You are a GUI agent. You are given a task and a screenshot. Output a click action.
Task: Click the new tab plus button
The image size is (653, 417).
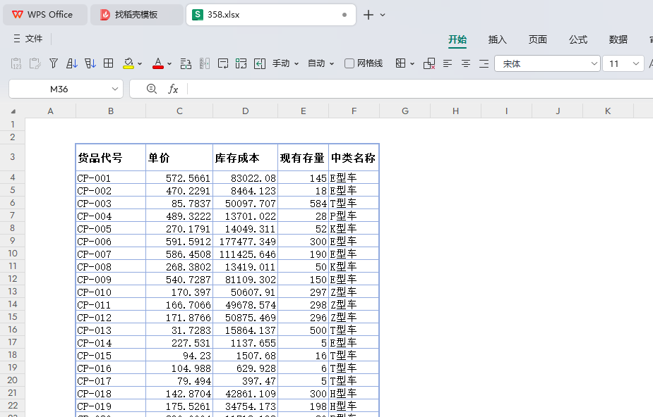coord(368,15)
